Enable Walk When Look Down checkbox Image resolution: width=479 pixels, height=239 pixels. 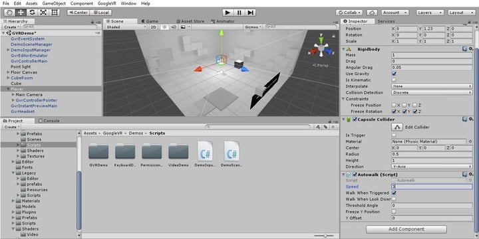tap(394, 199)
